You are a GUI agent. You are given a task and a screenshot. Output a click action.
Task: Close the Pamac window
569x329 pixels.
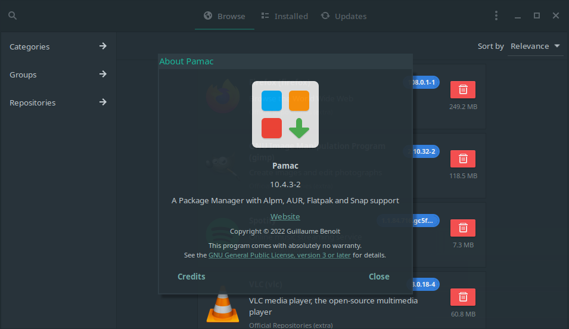coord(555,15)
